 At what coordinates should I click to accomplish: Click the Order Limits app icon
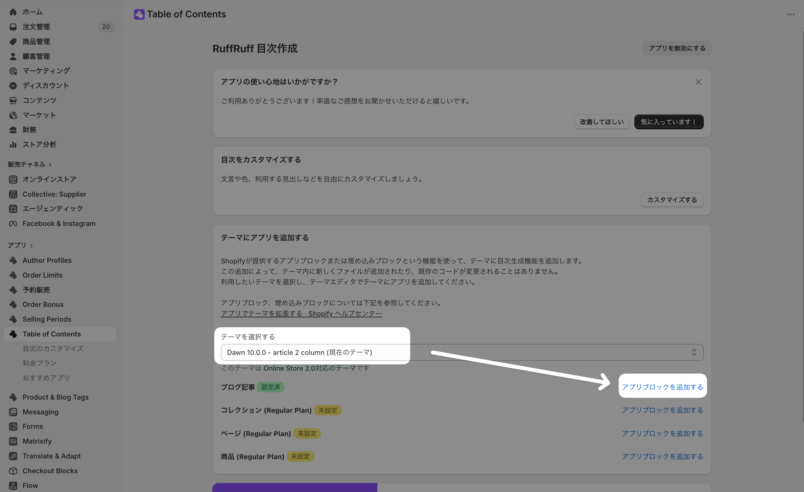point(13,275)
